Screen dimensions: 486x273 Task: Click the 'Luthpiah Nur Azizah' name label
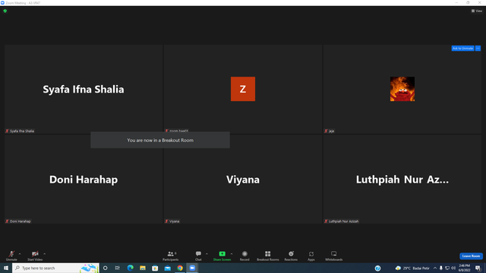343,221
